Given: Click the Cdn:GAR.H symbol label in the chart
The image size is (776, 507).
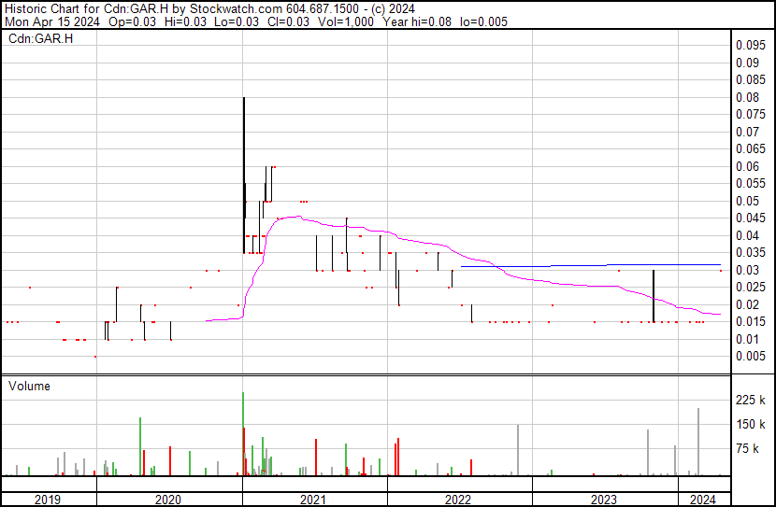Looking at the screenshot, I should [x=40, y=38].
